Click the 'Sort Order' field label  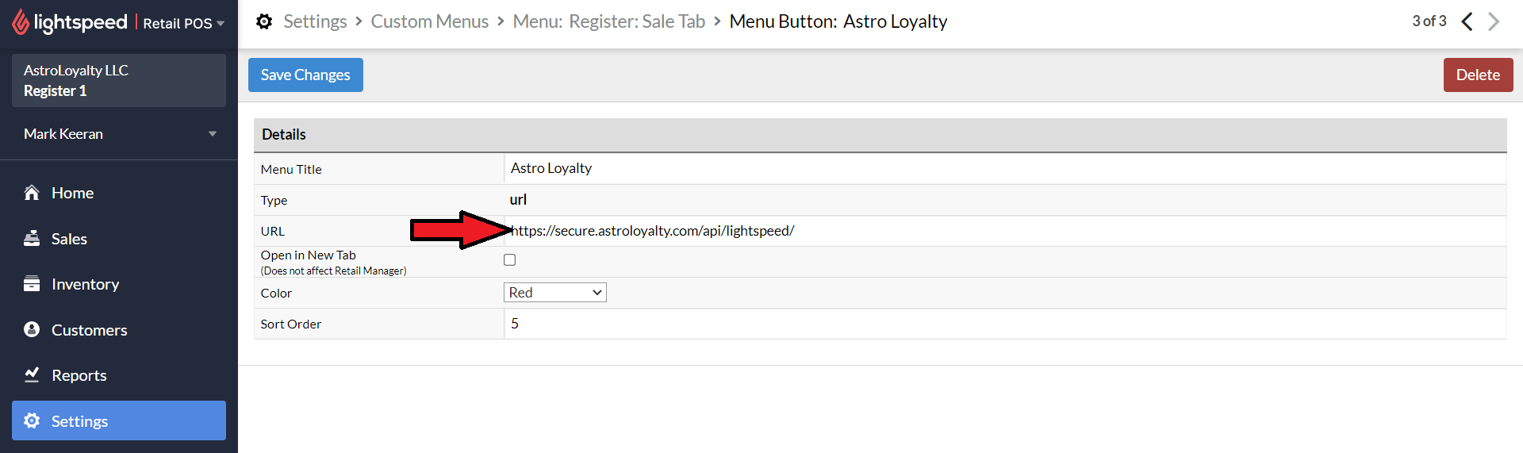point(291,324)
